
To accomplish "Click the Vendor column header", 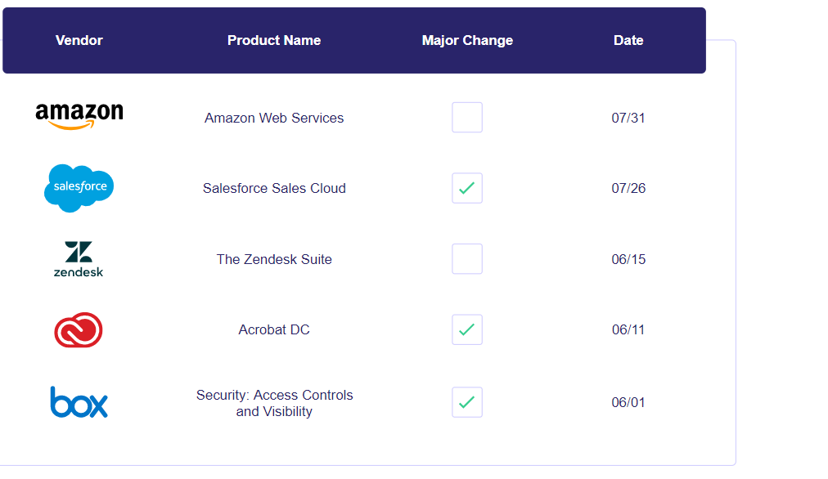I will 79,39.
